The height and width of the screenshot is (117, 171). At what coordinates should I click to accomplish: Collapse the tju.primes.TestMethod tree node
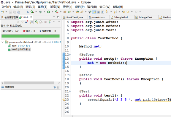2,42
